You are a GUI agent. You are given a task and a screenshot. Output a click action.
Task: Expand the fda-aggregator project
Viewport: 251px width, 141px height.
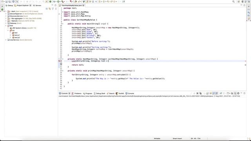coord(6,18)
